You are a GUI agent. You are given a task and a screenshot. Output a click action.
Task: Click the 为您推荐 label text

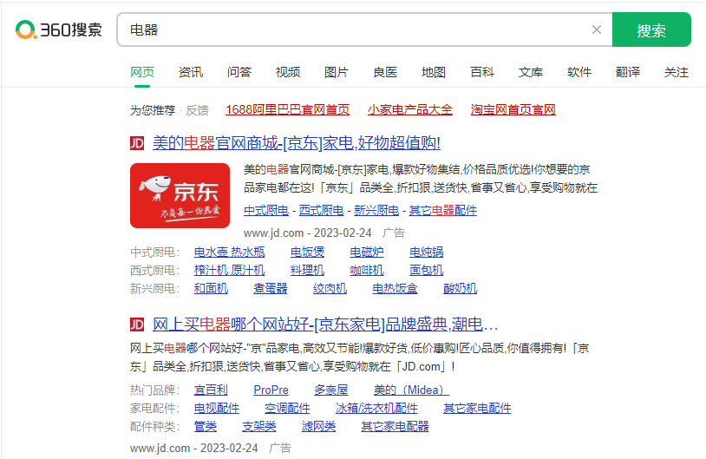click(x=153, y=110)
